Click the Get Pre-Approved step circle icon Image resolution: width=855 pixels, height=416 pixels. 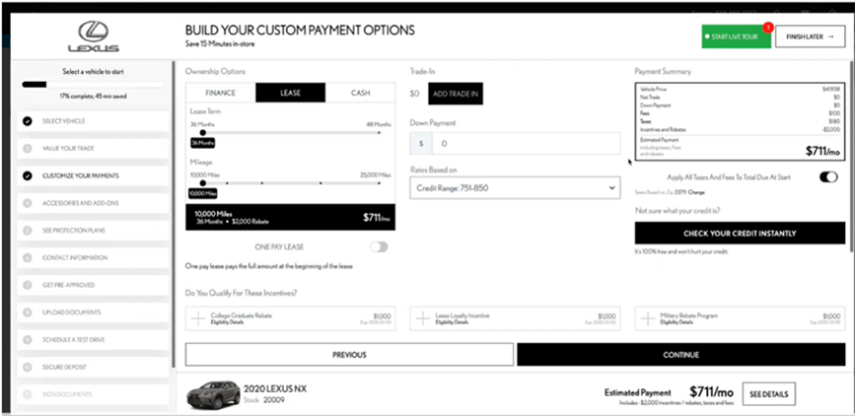pos(28,285)
